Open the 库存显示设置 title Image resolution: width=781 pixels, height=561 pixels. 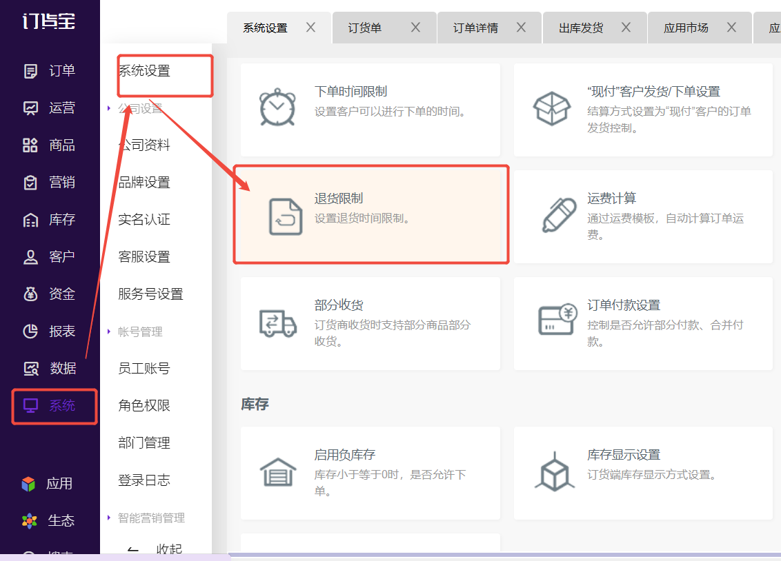tap(624, 455)
